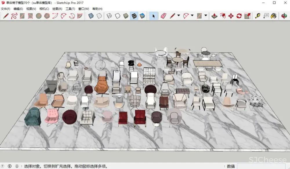The height and width of the screenshot is (169, 290).
Task: Activate the Orbit tool
Action: click(283, 16)
